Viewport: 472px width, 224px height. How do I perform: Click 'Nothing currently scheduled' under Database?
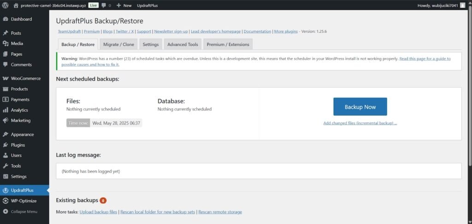184,109
